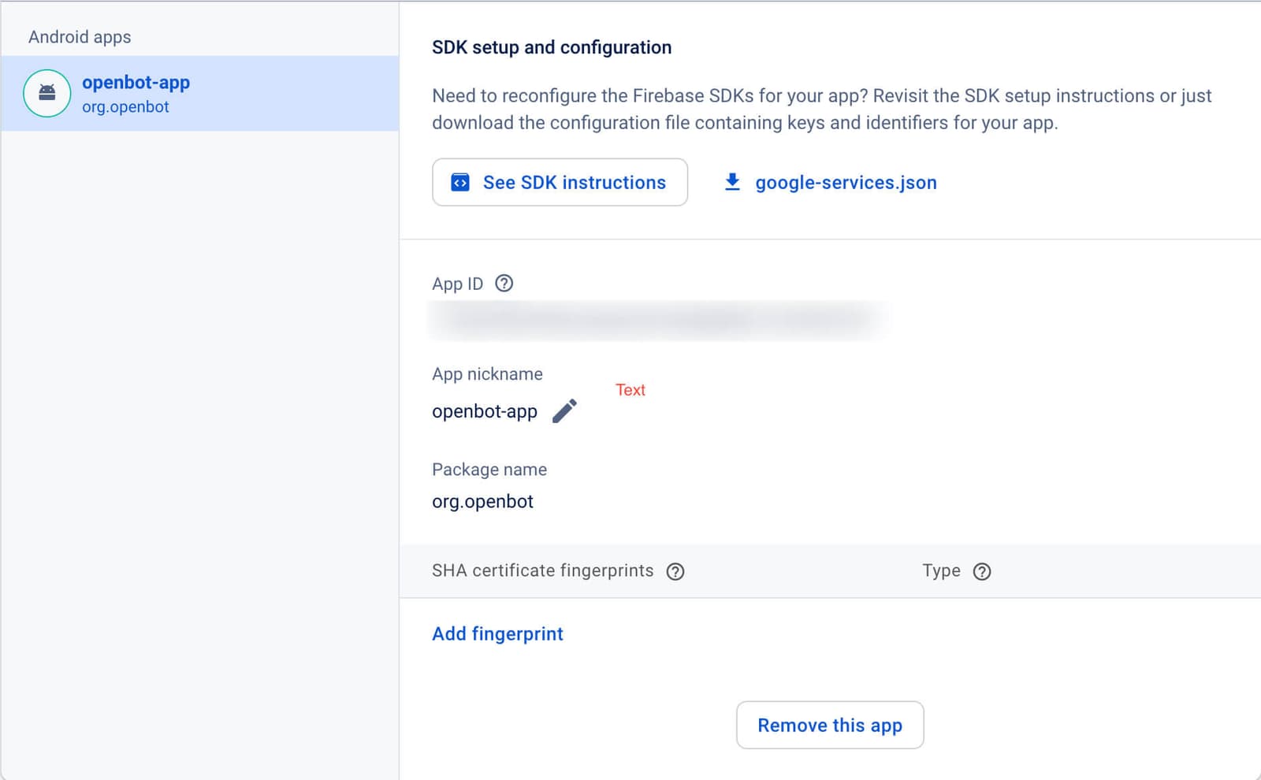Screen dimensions: 1261x780
Task: Click the SHA certificate fingerprints column header
Action: coord(543,570)
